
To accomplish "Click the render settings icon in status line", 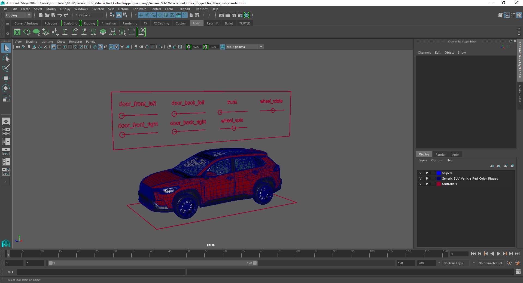I will 240,15.
